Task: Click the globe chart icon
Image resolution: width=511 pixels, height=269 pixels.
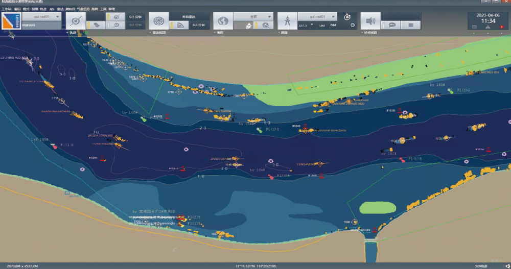Action: coord(223,21)
